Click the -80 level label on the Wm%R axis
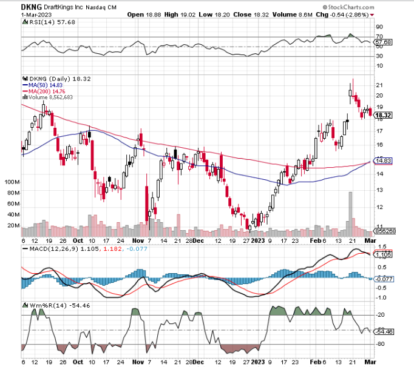This screenshot has width=414, height=367. pyautogui.click(x=380, y=344)
